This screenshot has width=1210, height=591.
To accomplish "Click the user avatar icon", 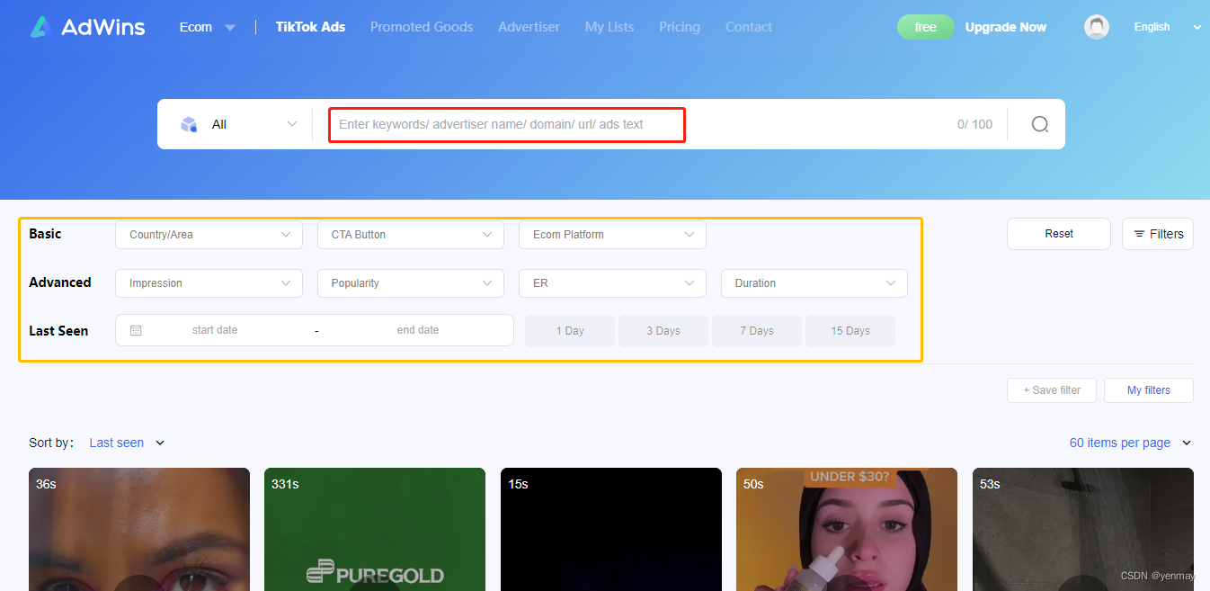I will pos(1097,27).
